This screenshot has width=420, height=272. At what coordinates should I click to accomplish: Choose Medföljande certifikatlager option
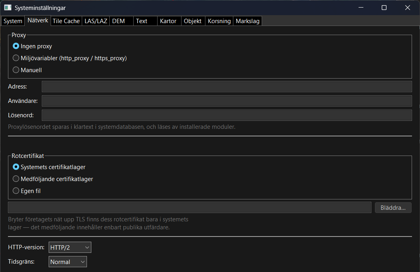53,179
